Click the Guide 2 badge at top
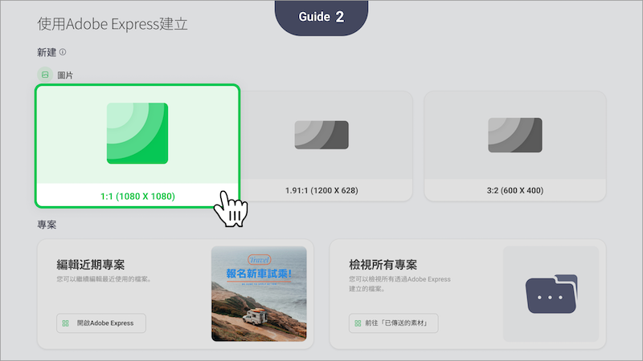643x361 pixels. pyautogui.click(x=321, y=17)
